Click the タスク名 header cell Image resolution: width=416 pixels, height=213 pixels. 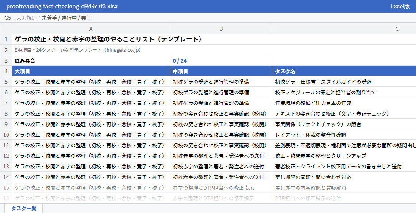(344, 71)
